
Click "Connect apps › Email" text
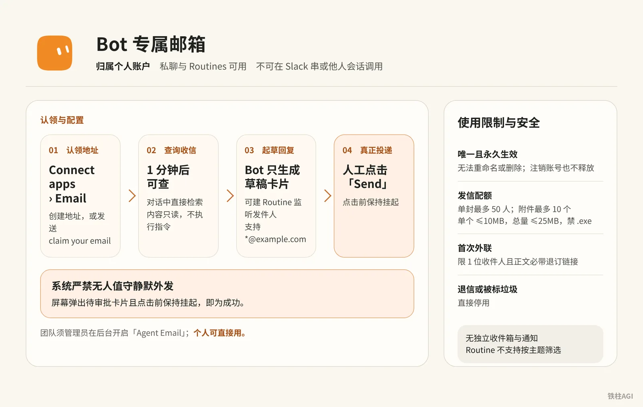(72, 184)
